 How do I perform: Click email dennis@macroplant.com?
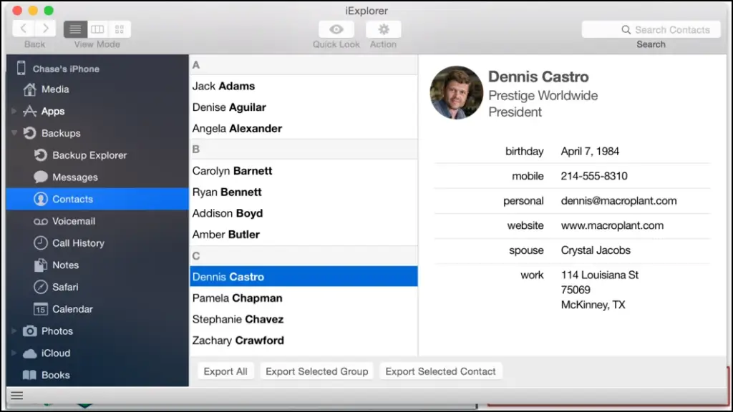click(618, 201)
